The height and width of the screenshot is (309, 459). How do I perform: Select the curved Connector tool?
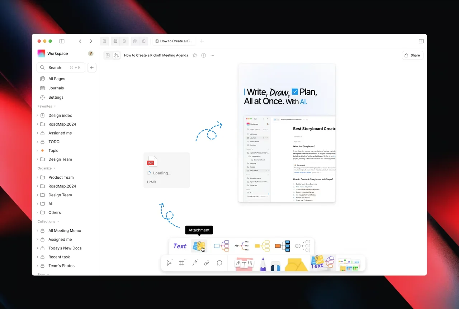tap(194, 263)
